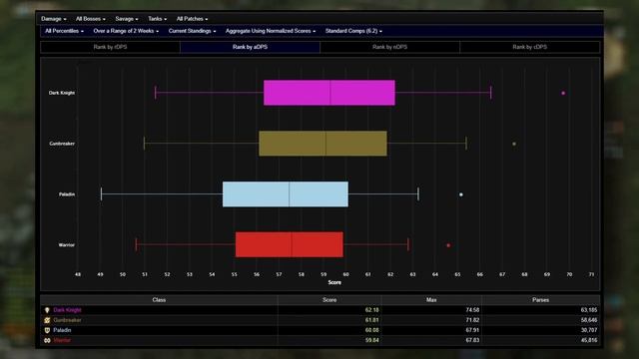Click the Gunbreaker outlier dot

click(x=514, y=144)
